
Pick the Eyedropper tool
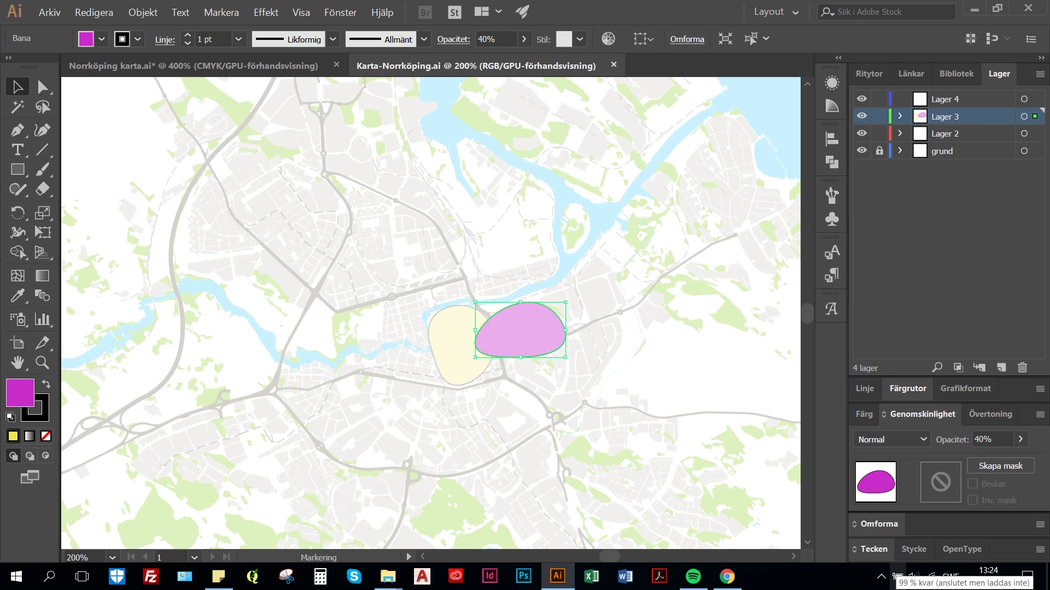(17, 296)
